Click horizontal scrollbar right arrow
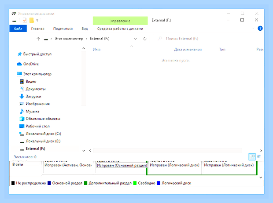Image resolution: width=273 pixels, height=203 pixels. 261,151
